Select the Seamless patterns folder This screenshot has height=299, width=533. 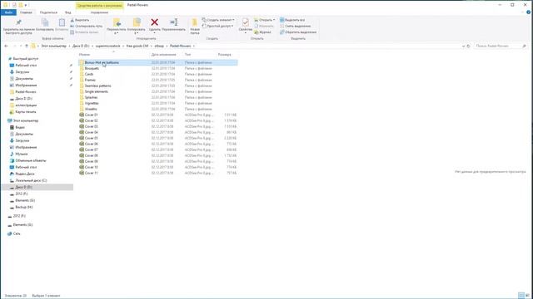pos(98,86)
